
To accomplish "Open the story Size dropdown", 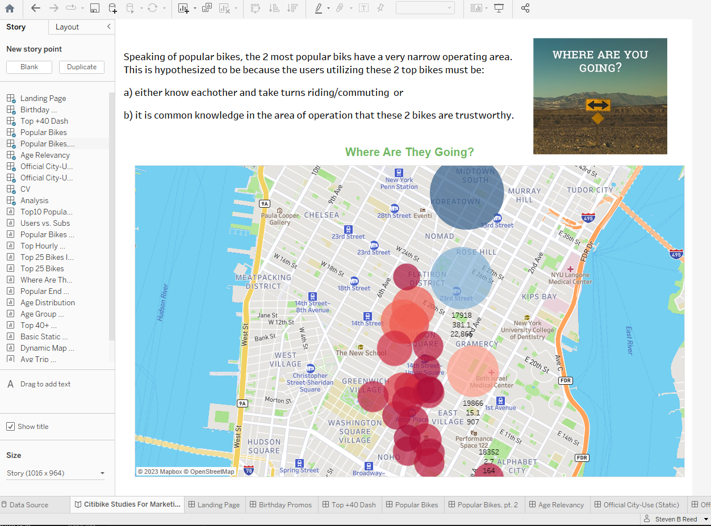I will point(102,473).
